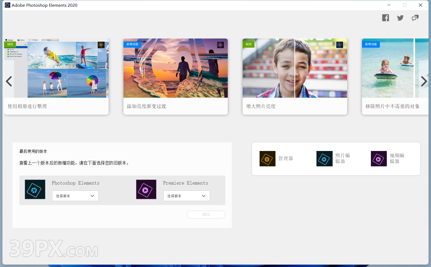Click 试用 tag on boy photo card
The image size is (431, 267).
pos(249,44)
